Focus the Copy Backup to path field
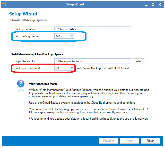The height and width of the screenshot is (148, 165). (93, 61)
